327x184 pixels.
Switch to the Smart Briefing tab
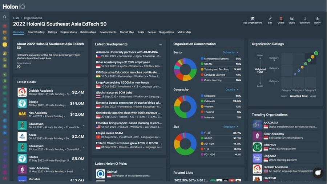coord(36,32)
